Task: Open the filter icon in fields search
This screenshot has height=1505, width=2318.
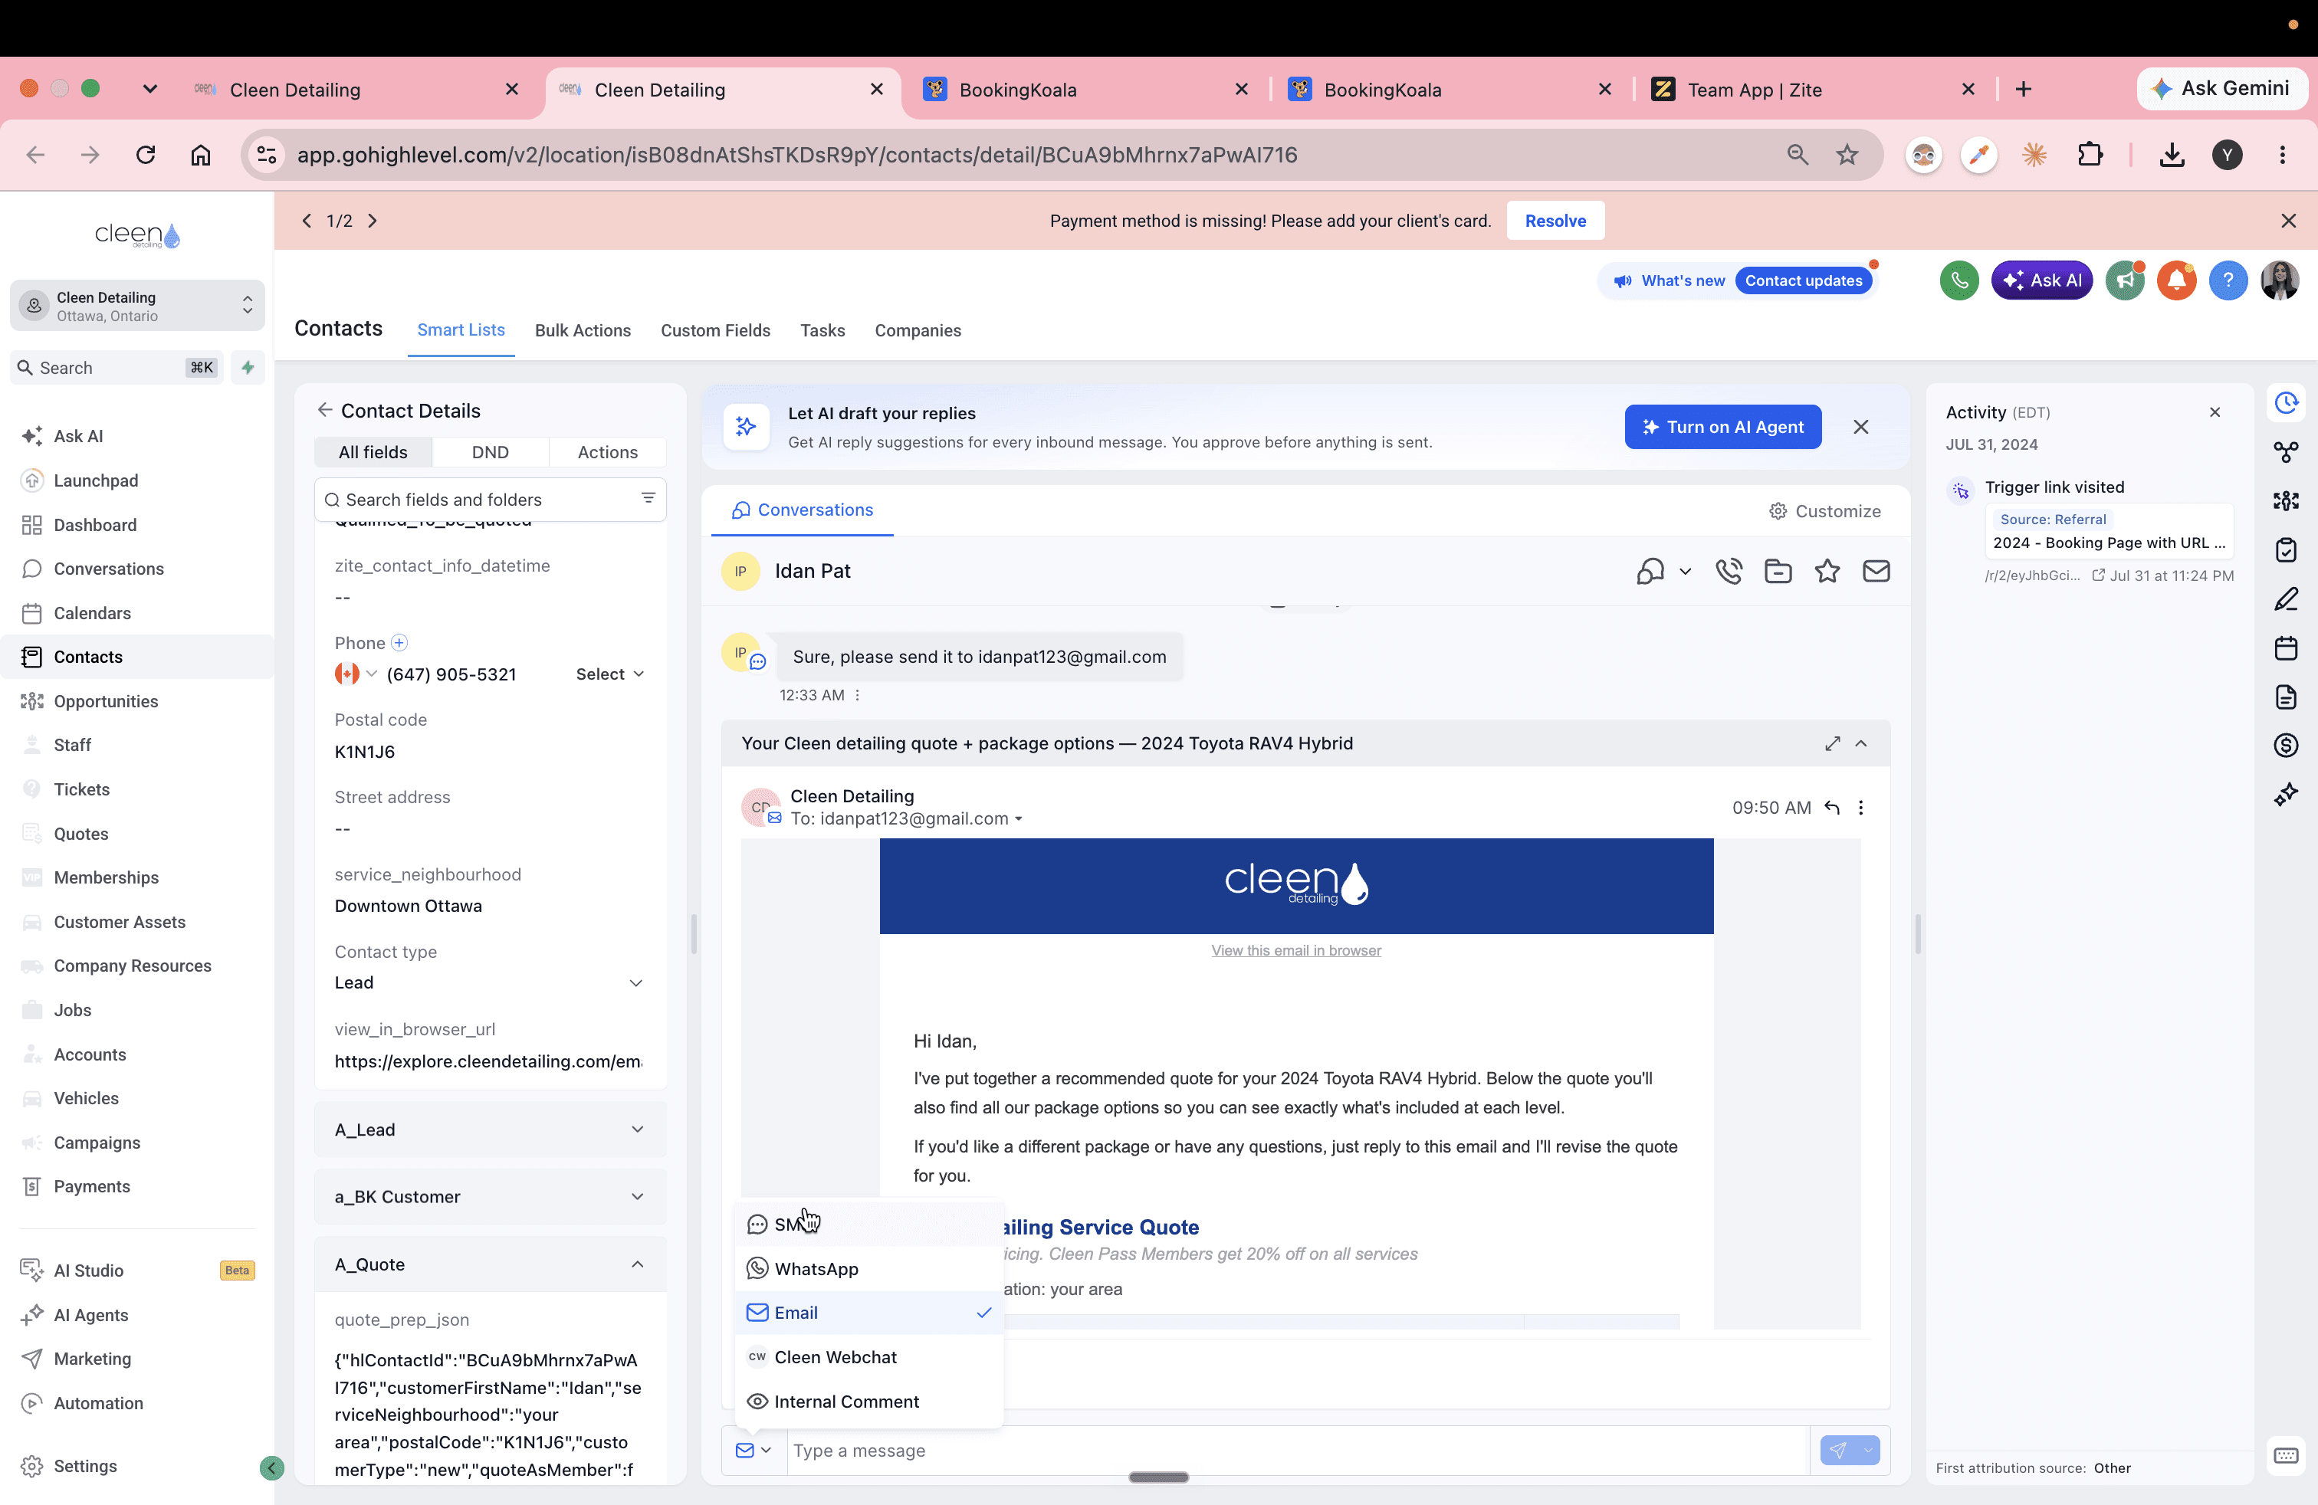Action: point(648,498)
